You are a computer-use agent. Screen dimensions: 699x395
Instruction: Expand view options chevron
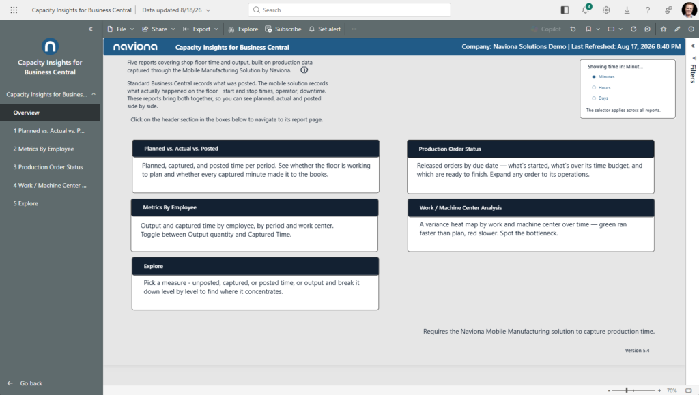pyautogui.click(x=620, y=29)
